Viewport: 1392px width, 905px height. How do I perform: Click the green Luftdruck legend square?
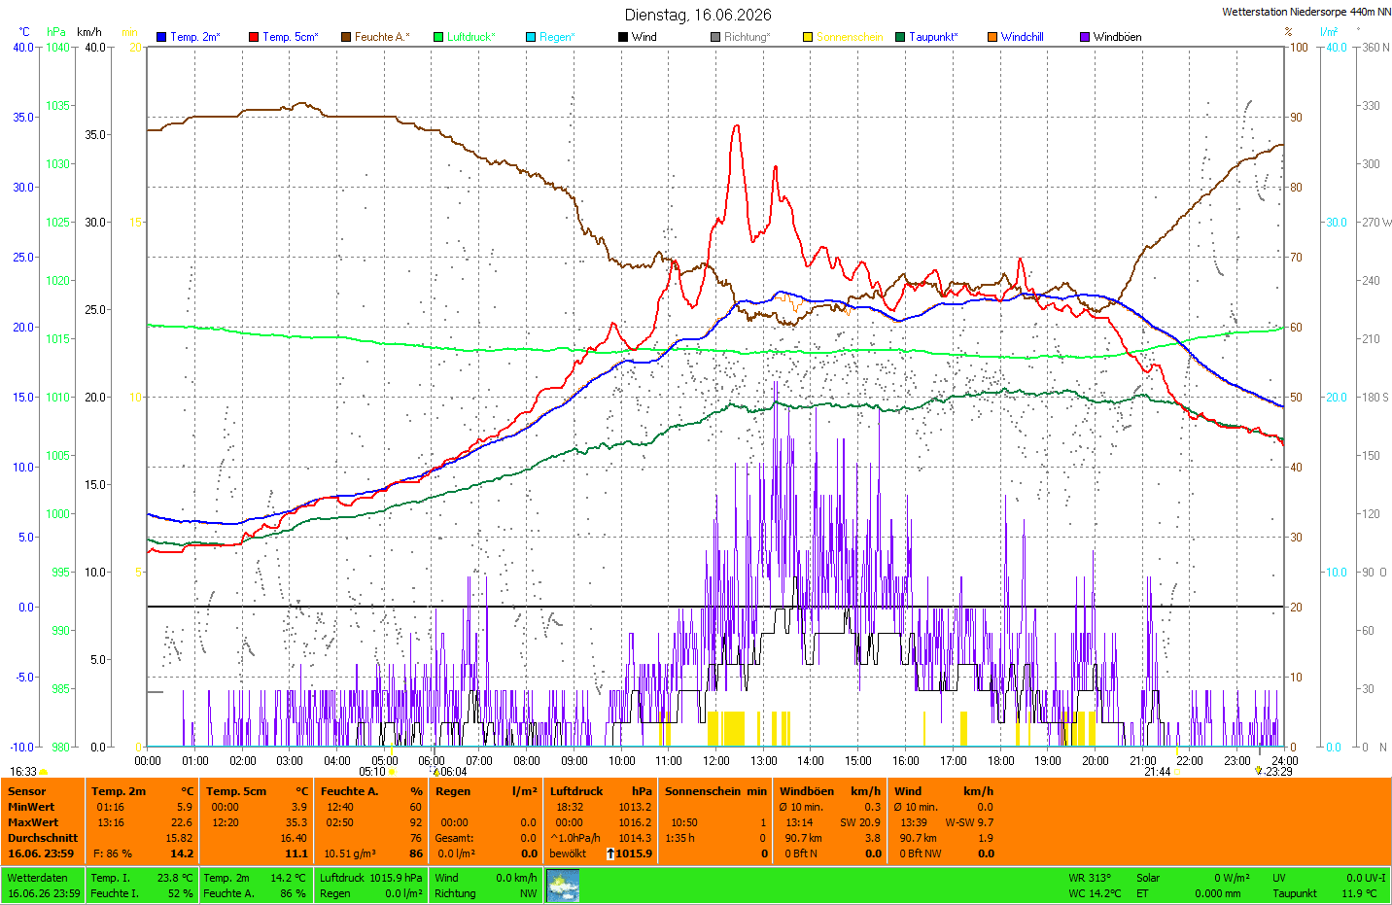click(x=438, y=37)
